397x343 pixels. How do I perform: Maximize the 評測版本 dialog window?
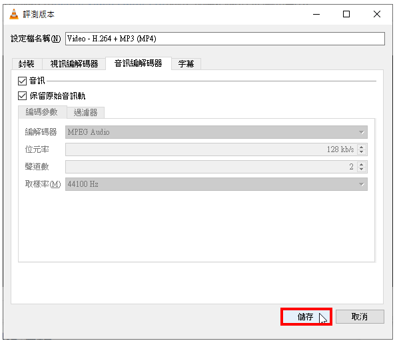[x=346, y=14]
